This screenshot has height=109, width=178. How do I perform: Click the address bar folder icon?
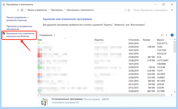[22, 10]
